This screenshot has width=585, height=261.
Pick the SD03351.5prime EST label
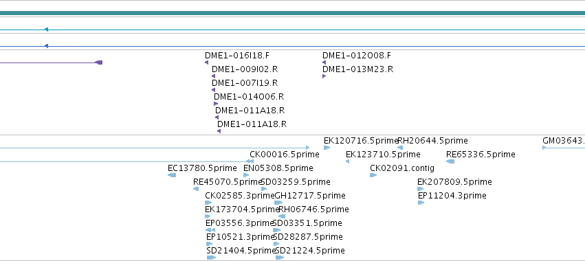click(307, 223)
